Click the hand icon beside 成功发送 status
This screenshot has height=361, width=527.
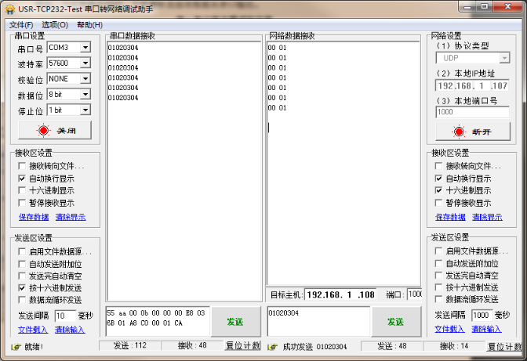[273, 346]
